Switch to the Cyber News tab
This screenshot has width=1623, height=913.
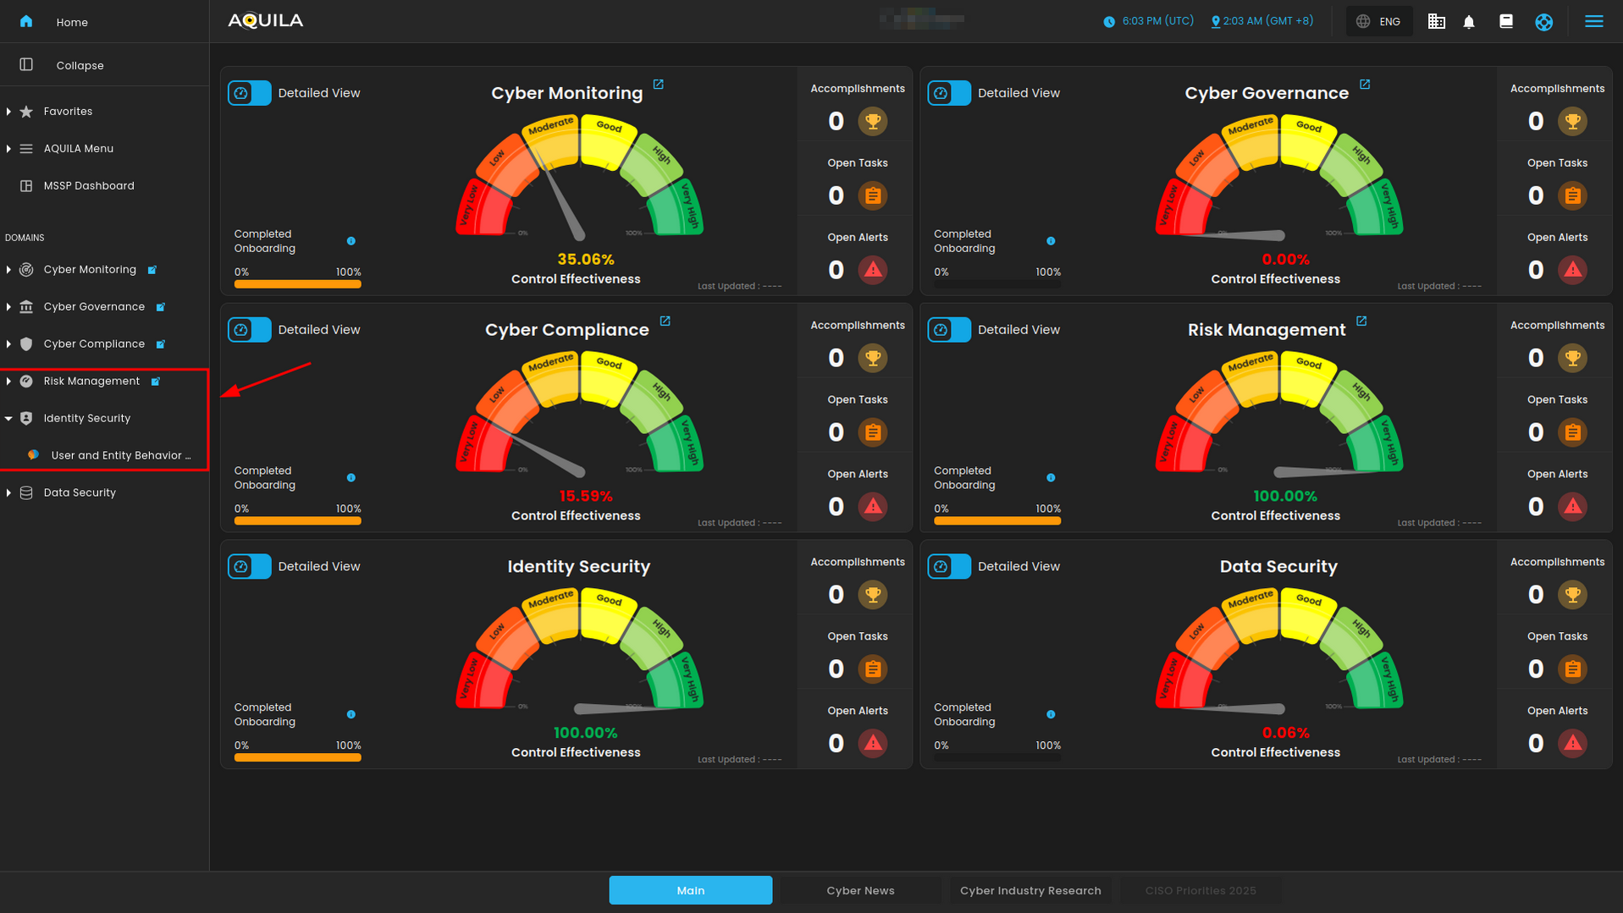[860, 890]
